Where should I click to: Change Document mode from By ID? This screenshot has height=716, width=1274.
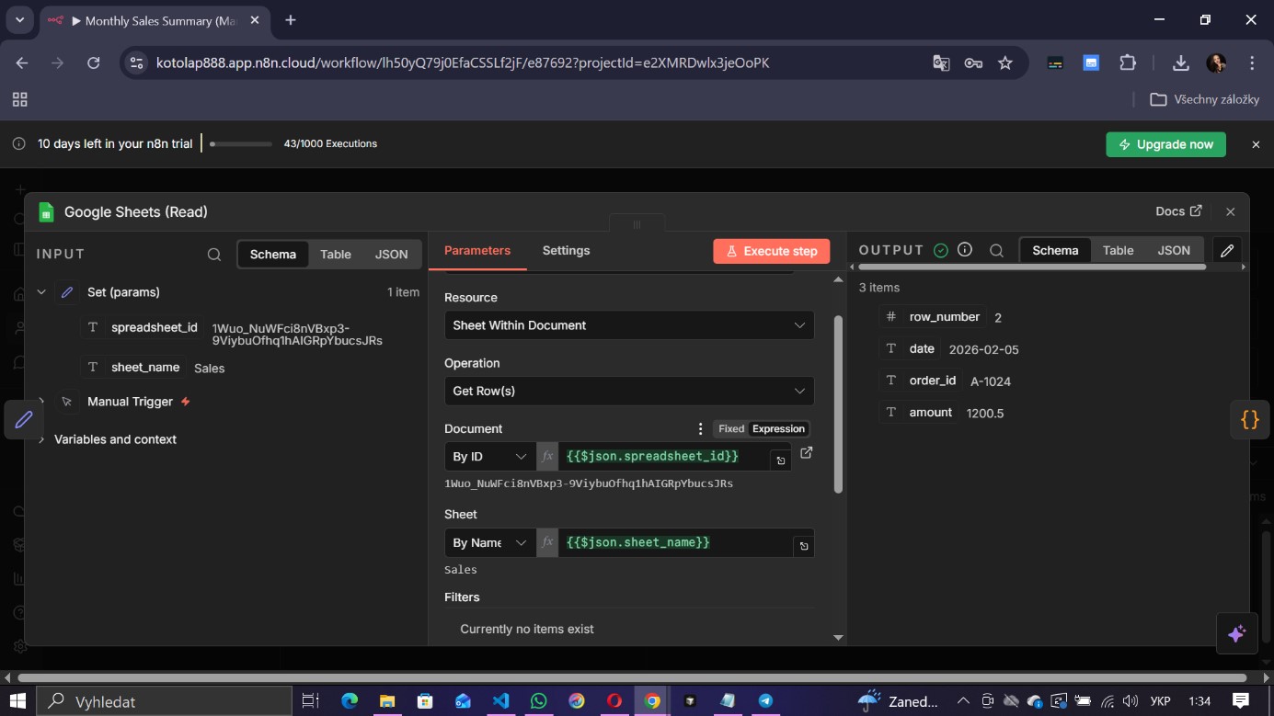(x=489, y=457)
